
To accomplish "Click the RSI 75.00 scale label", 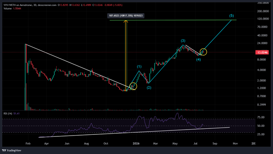I will point(261,118).
